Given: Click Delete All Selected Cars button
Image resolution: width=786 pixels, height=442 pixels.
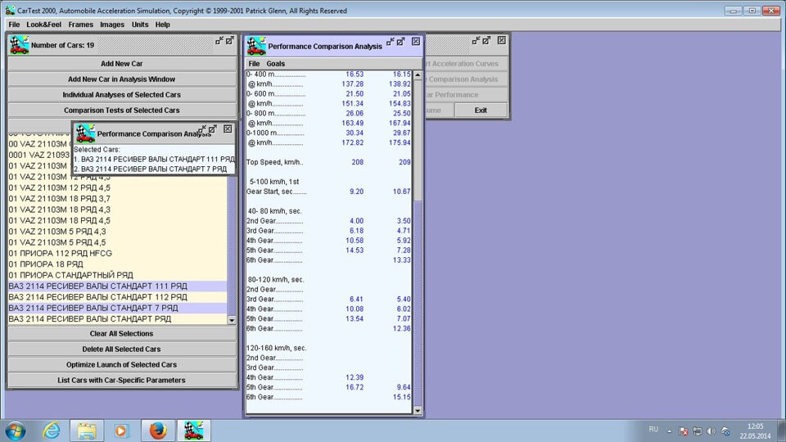Looking at the screenshot, I should click(122, 350).
